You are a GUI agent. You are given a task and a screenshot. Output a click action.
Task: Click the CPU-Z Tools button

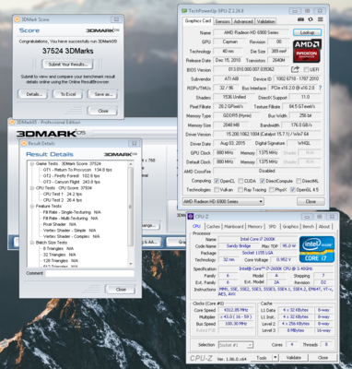tap(262, 357)
